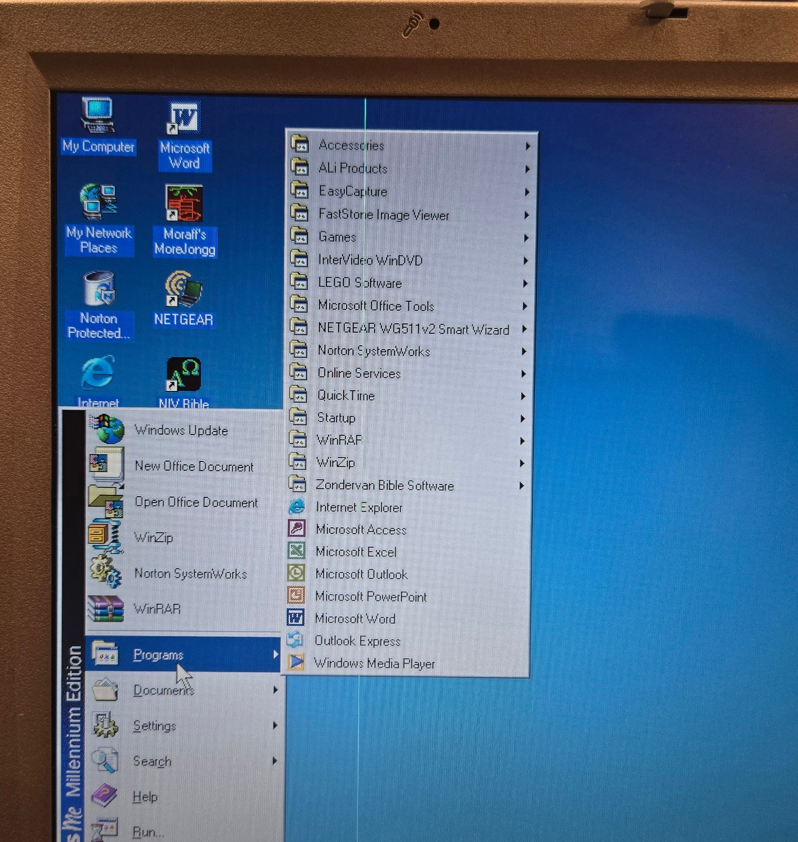Image resolution: width=798 pixels, height=842 pixels.
Task: Click the Outlook Express icon
Action: click(296, 639)
